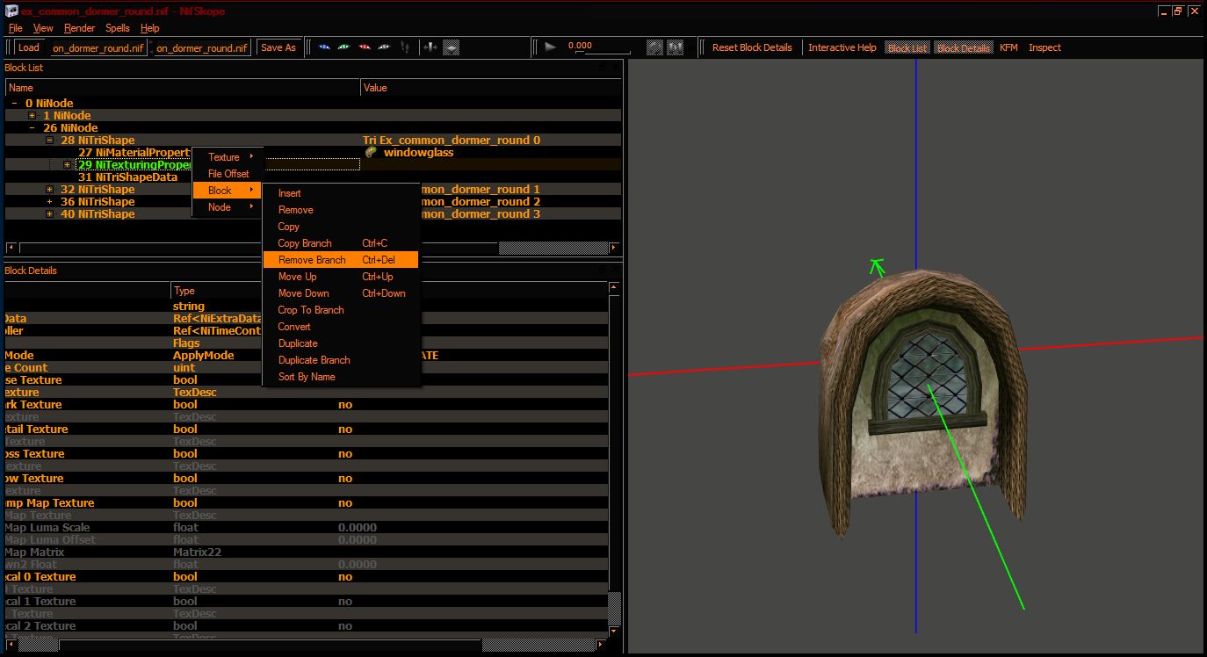This screenshot has height=657, width=1207.
Task: Click Block List horizontal scrollbar left arrow
Action: point(11,249)
